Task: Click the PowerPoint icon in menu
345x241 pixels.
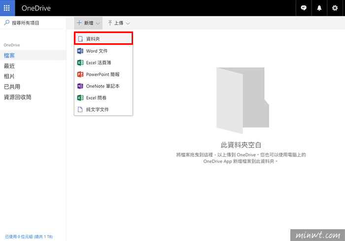Action: coord(80,74)
